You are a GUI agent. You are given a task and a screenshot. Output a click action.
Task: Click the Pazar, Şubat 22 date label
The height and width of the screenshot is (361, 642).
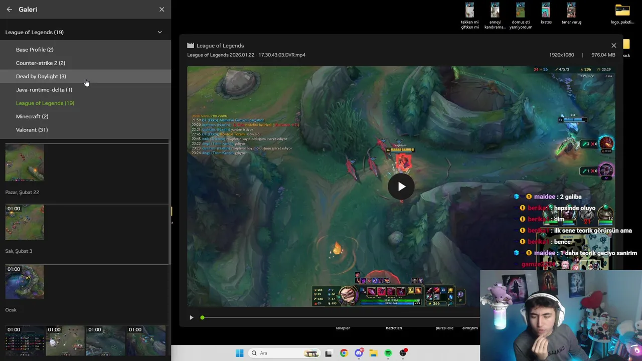(22, 192)
